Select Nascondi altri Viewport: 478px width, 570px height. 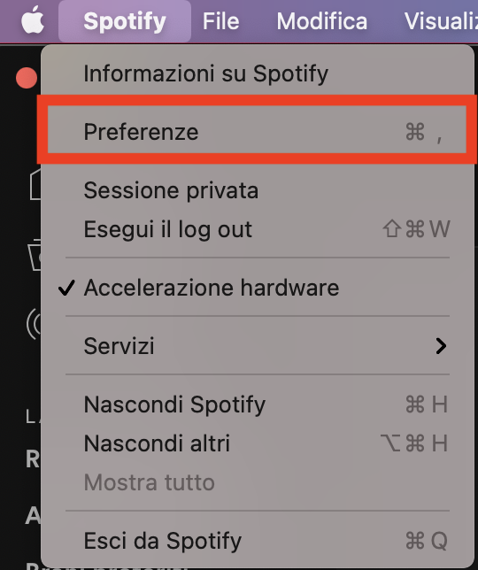click(258, 443)
